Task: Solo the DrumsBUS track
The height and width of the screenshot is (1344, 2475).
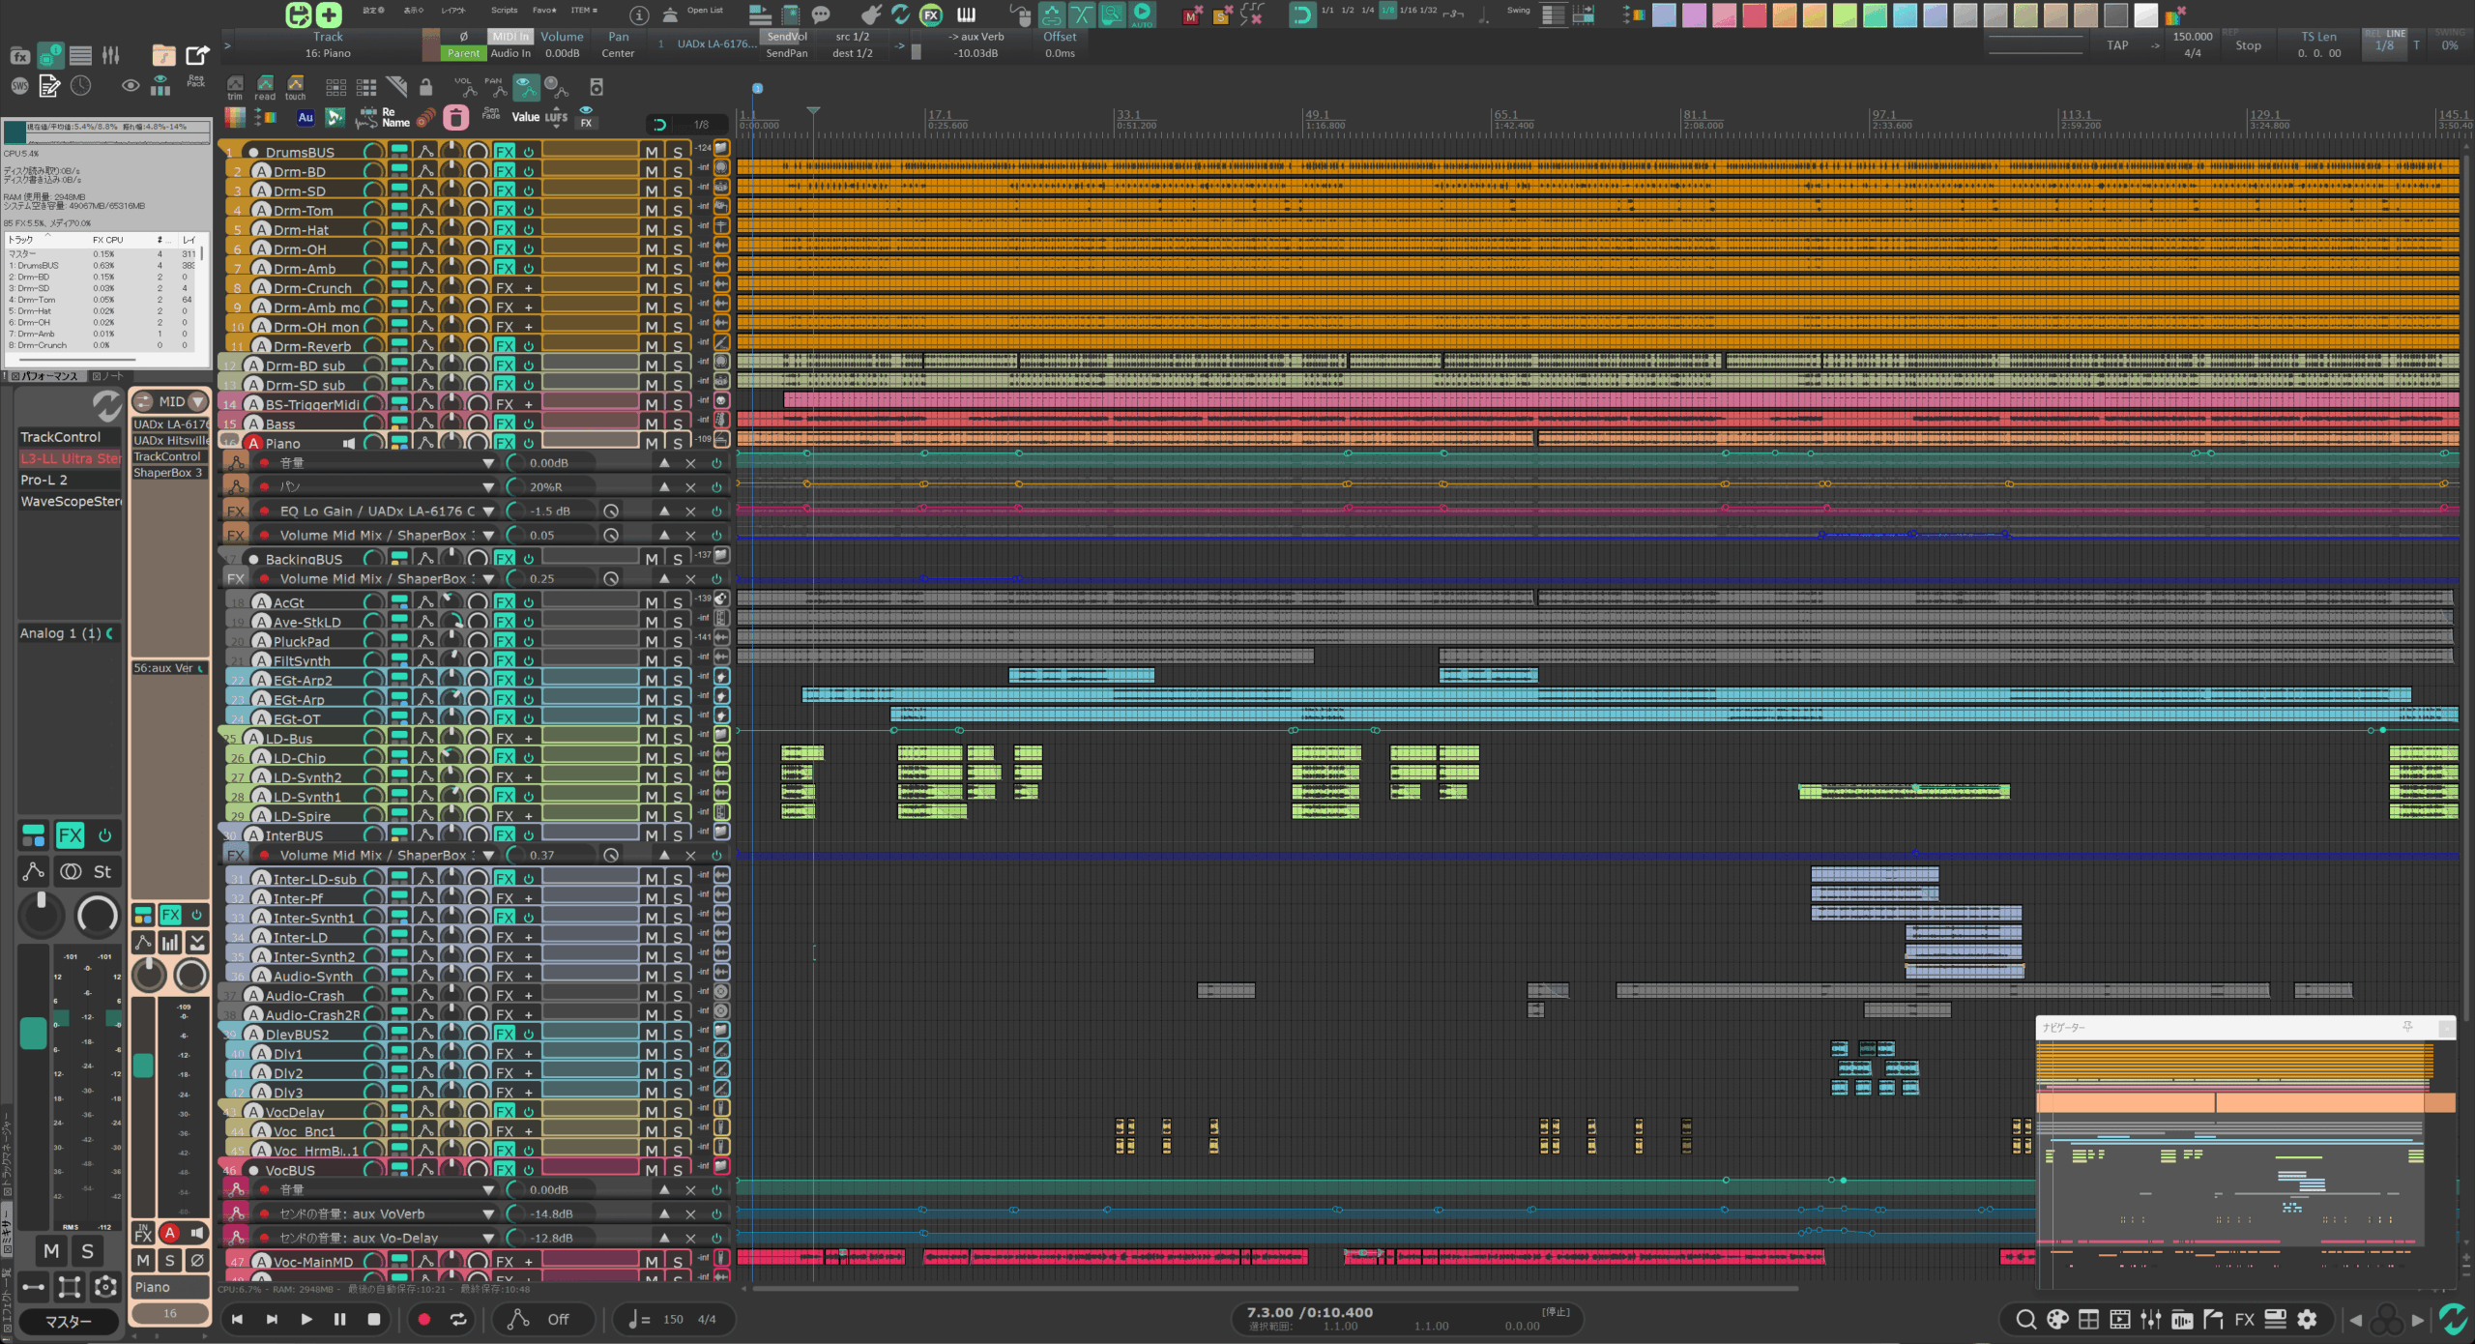Action: (678, 152)
